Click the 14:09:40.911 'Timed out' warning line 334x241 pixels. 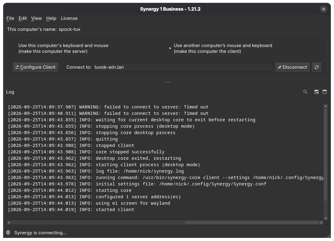108,113
